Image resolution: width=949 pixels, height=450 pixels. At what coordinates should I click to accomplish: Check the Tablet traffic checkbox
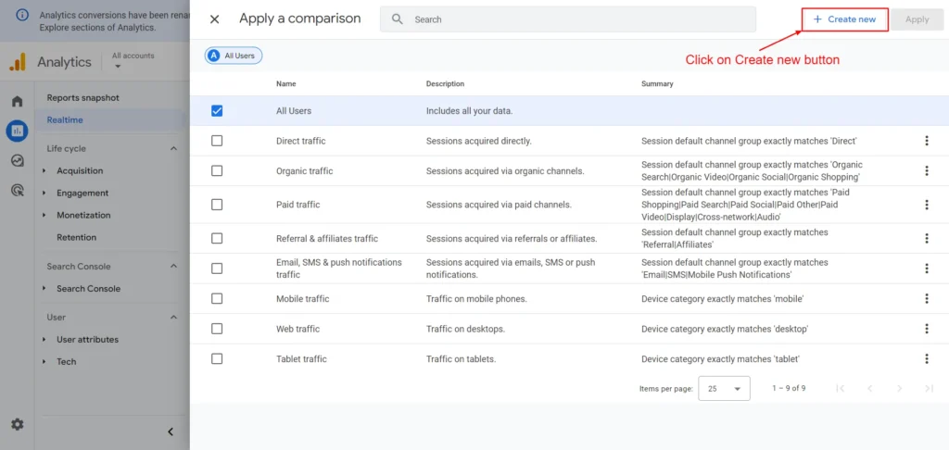click(217, 359)
